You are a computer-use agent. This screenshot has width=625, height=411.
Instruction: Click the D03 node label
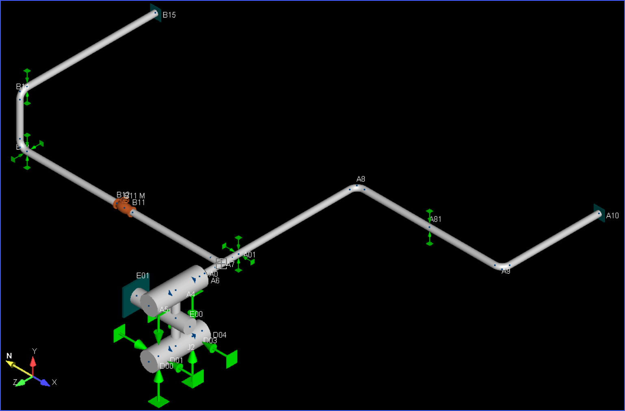[210, 341]
